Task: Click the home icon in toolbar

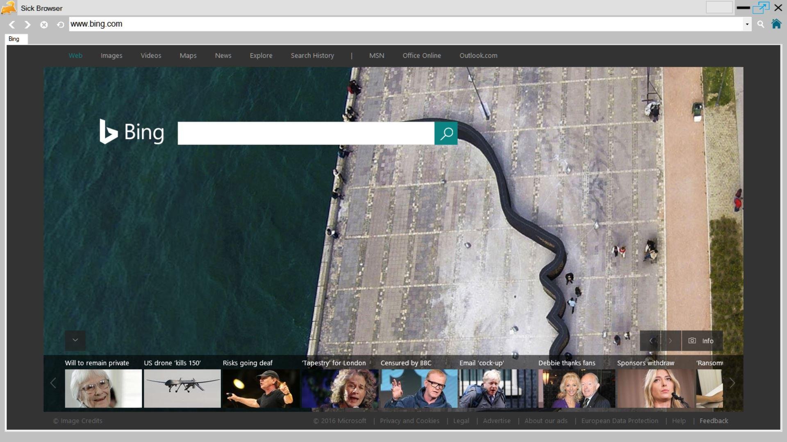Action: 776,24
